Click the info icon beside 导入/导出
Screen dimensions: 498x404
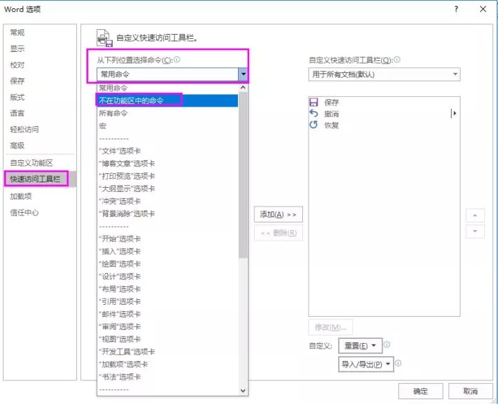(x=398, y=363)
